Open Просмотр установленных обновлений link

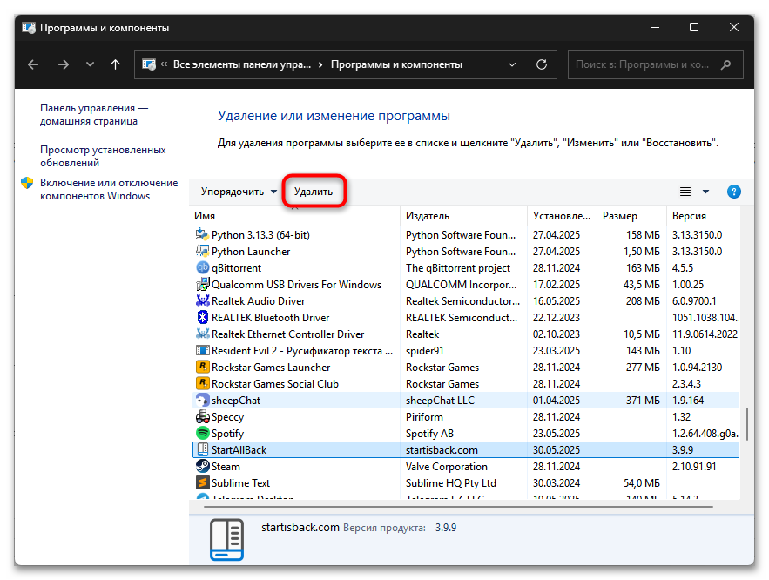click(x=102, y=157)
